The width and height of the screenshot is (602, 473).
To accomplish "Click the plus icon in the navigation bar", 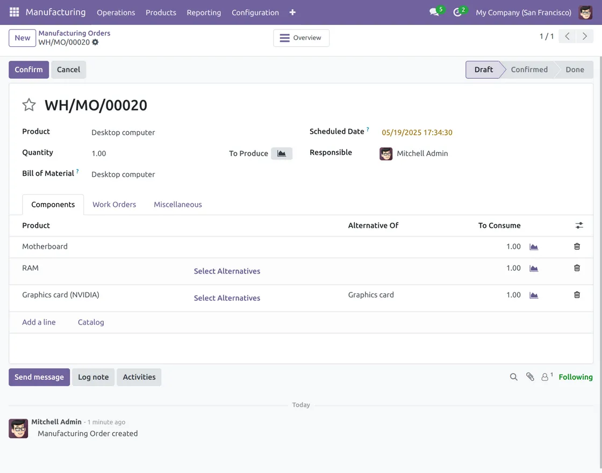I will coord(292,12).
